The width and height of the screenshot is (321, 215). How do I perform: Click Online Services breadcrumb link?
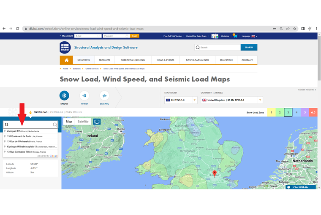point(92,69)
